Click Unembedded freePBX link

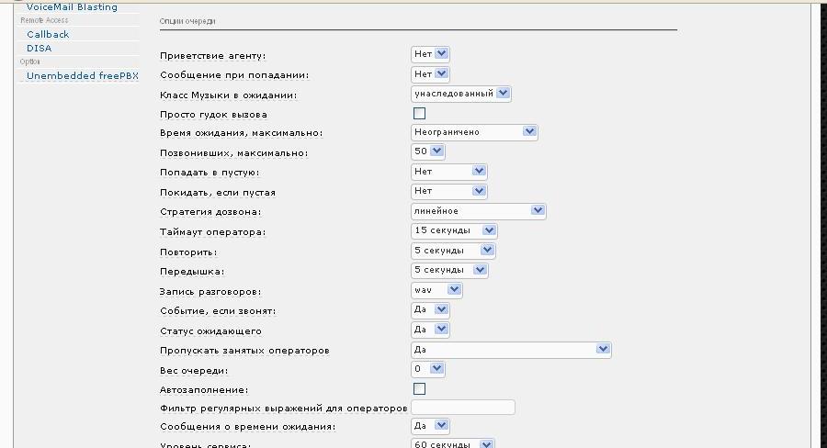82,76
